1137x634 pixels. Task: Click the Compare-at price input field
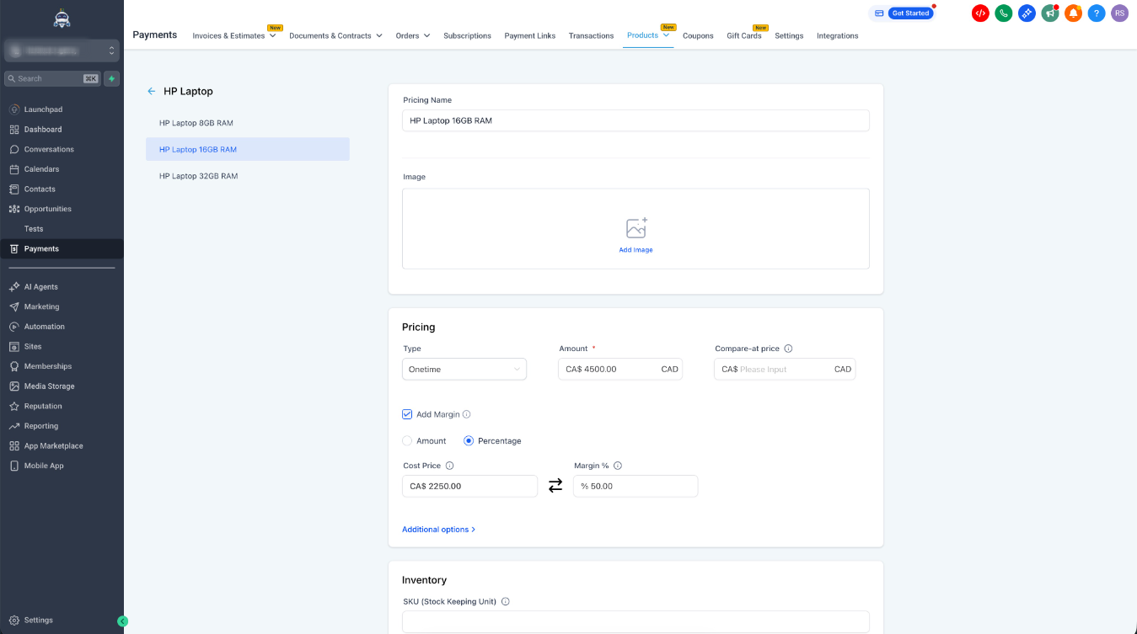[x=785, y=370]
